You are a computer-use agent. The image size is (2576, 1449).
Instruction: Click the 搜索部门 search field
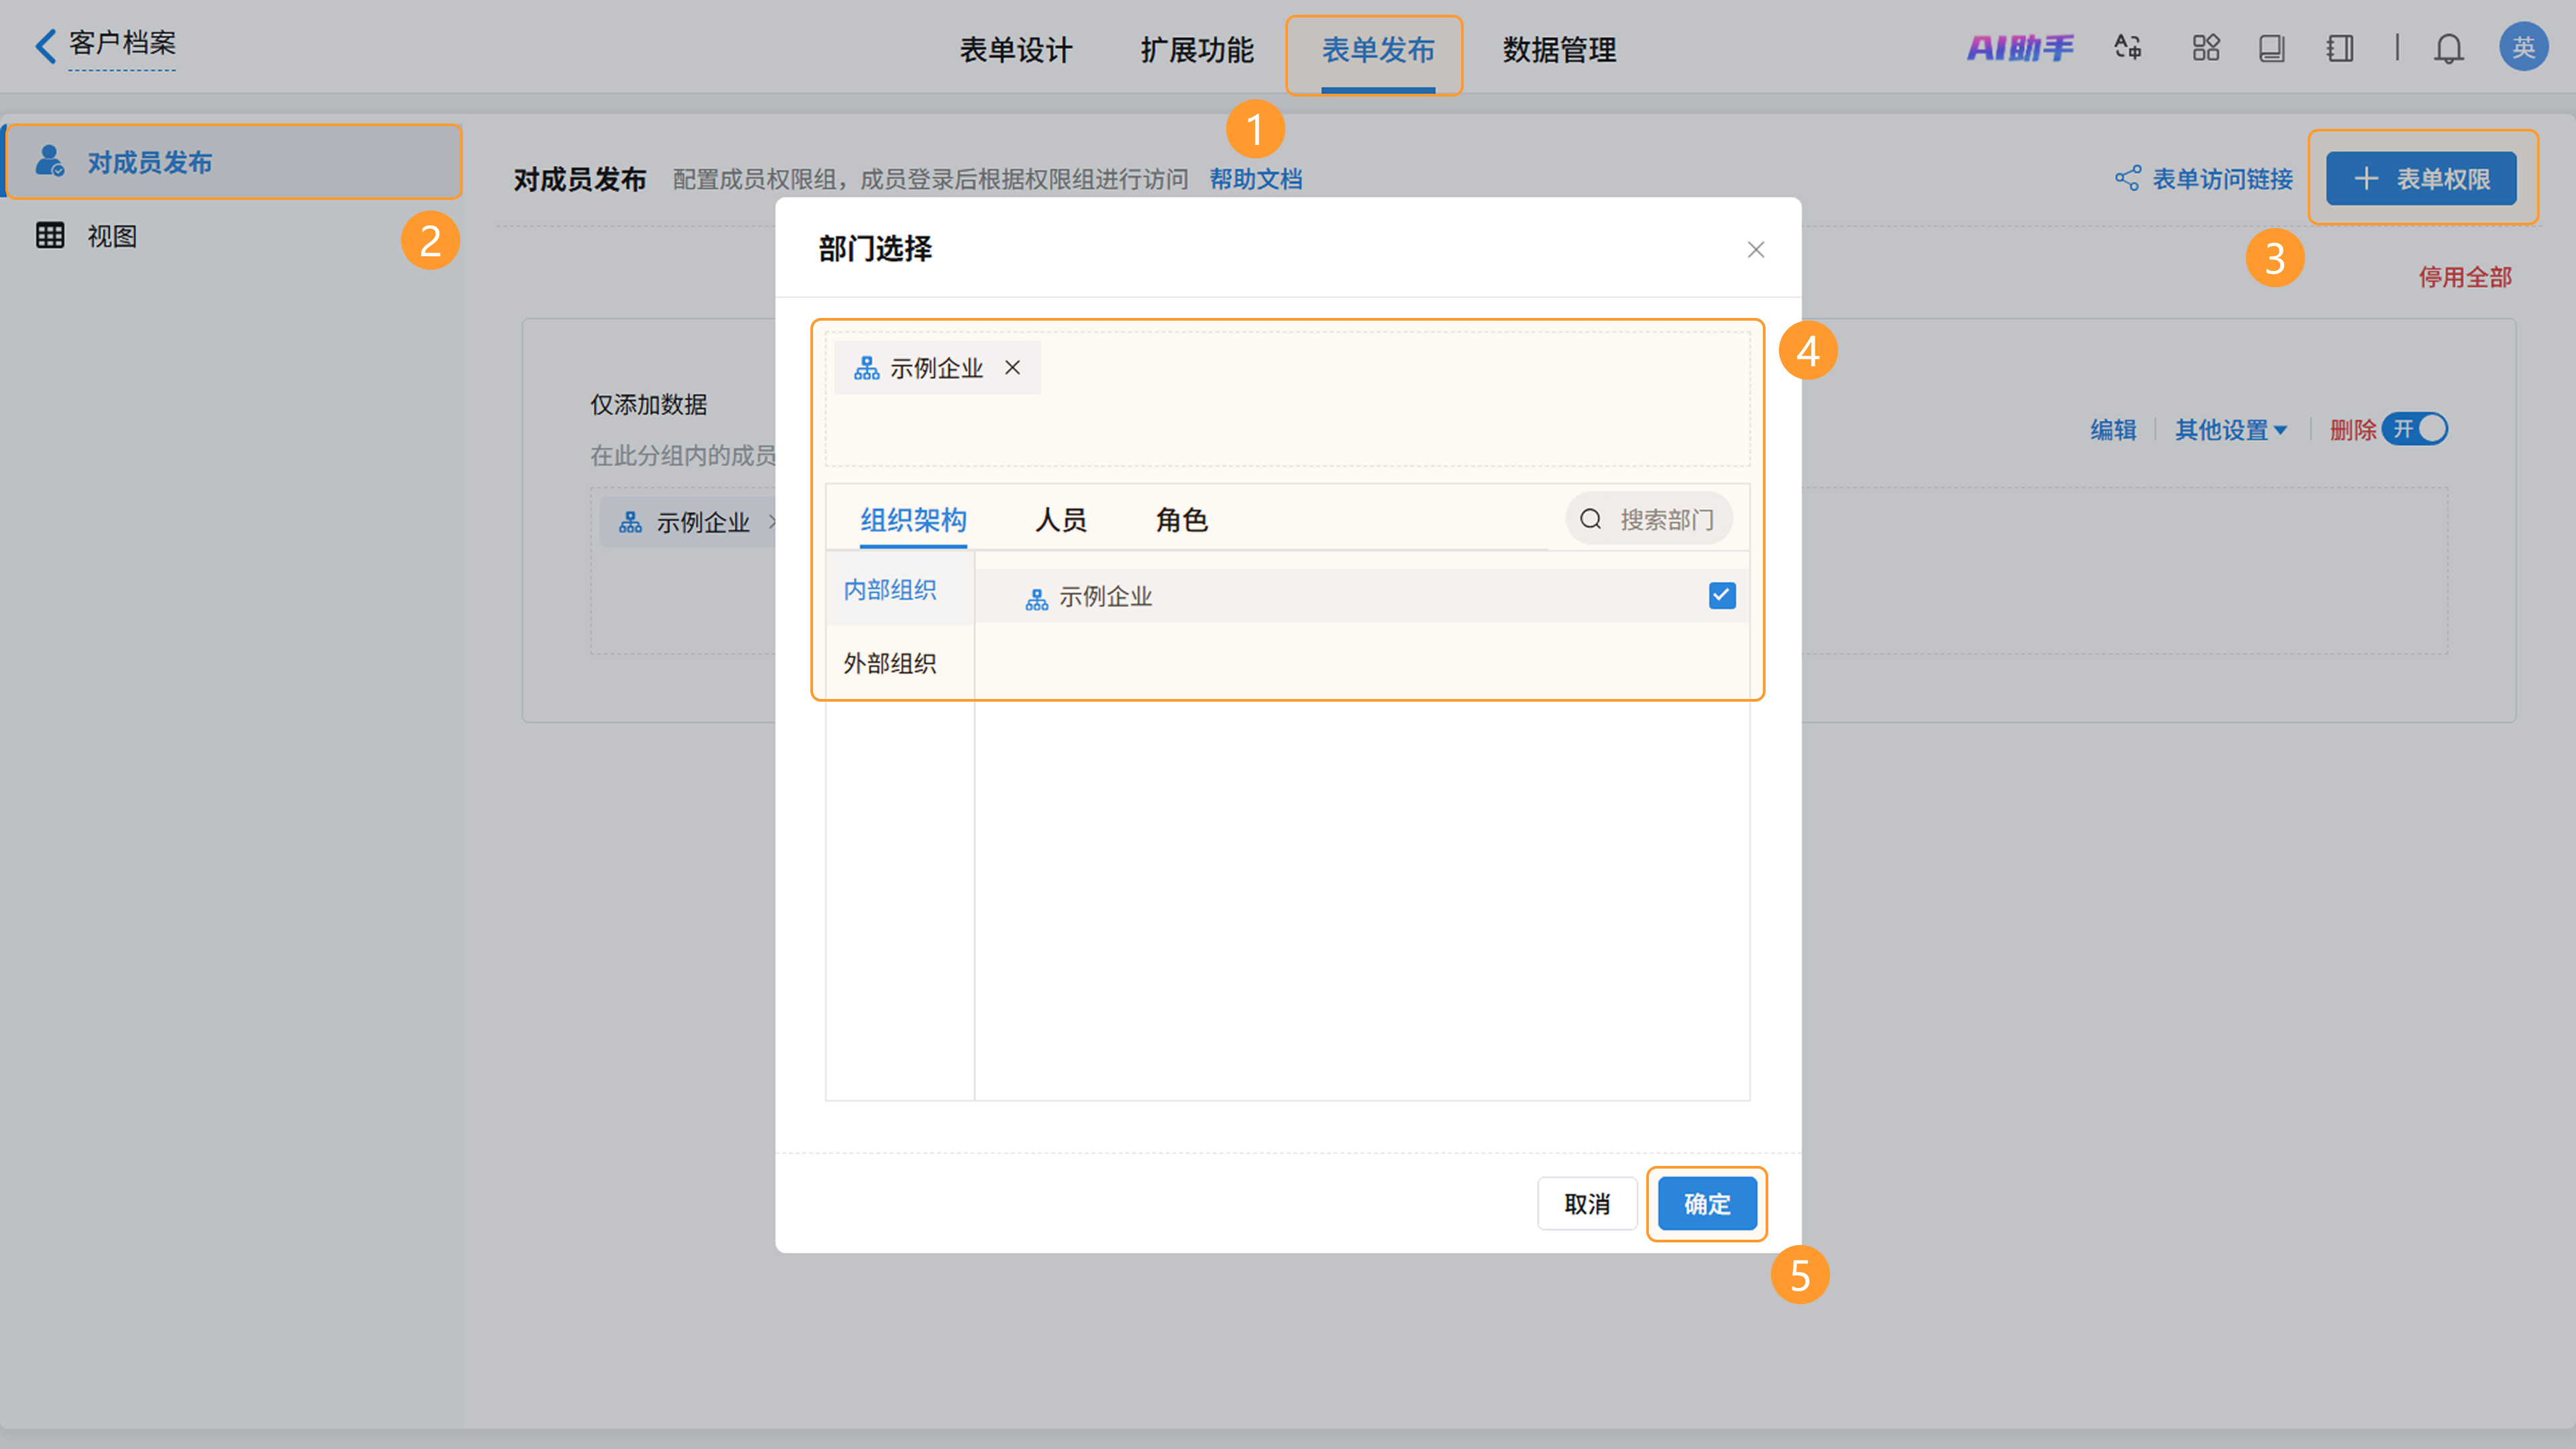click(x=1664, y=520)
